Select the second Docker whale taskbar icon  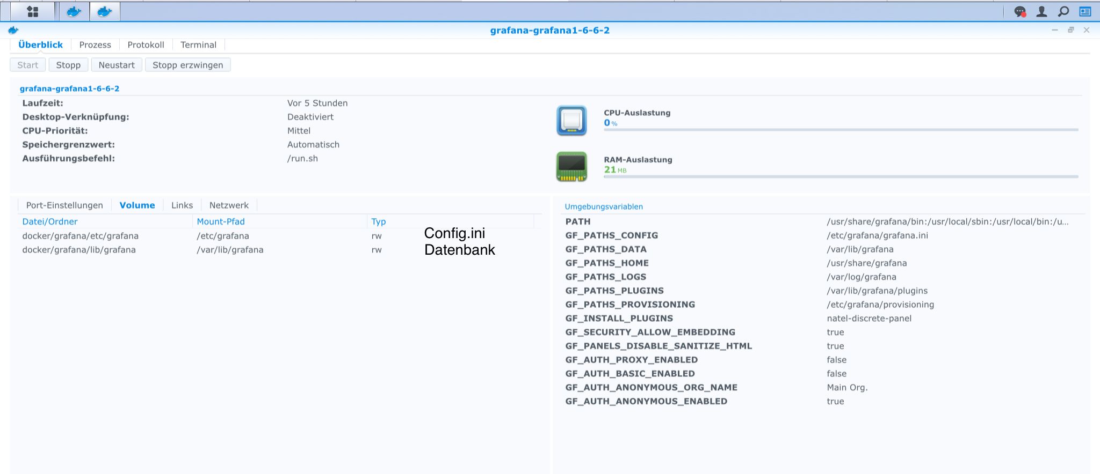[105, 11]
